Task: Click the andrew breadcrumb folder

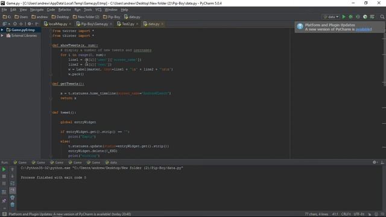Action: [39, 17]
